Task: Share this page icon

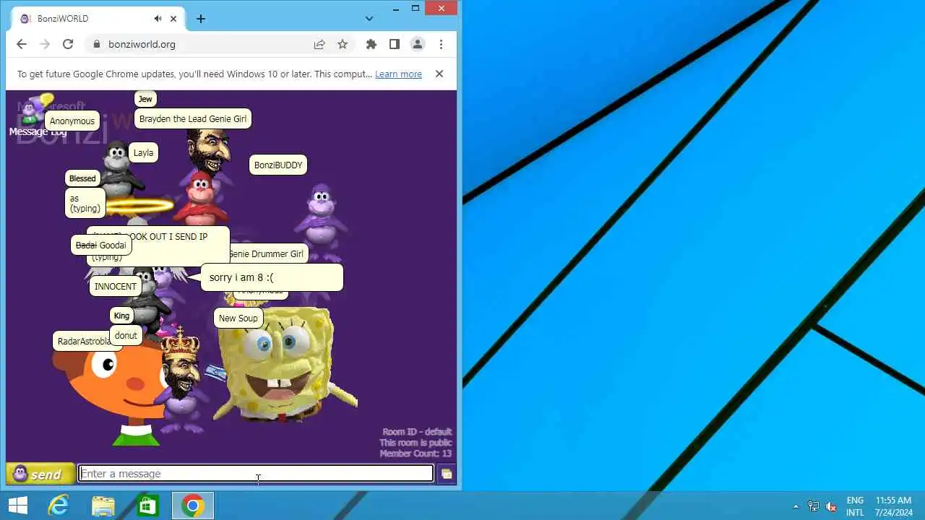Action: coord(319,44)
